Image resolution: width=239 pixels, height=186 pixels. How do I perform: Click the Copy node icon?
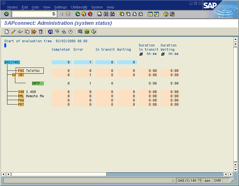coord(27,32)
